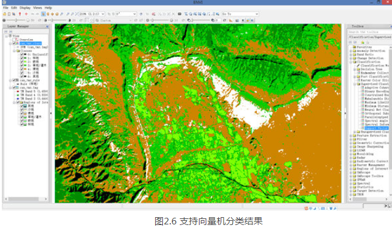Toggle the Regions of Interest checkbox
This screenshot has height=228, width=392.
[18, 102]
